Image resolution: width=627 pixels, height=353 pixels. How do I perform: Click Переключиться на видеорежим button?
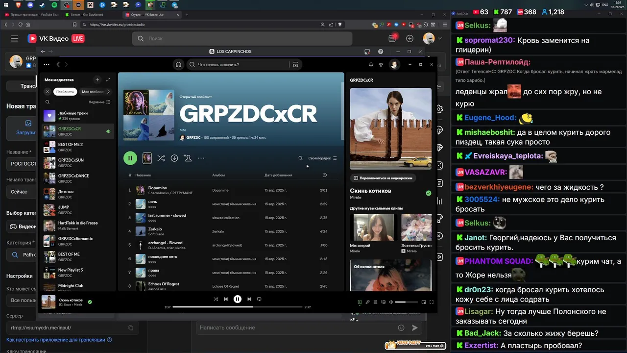383,178
